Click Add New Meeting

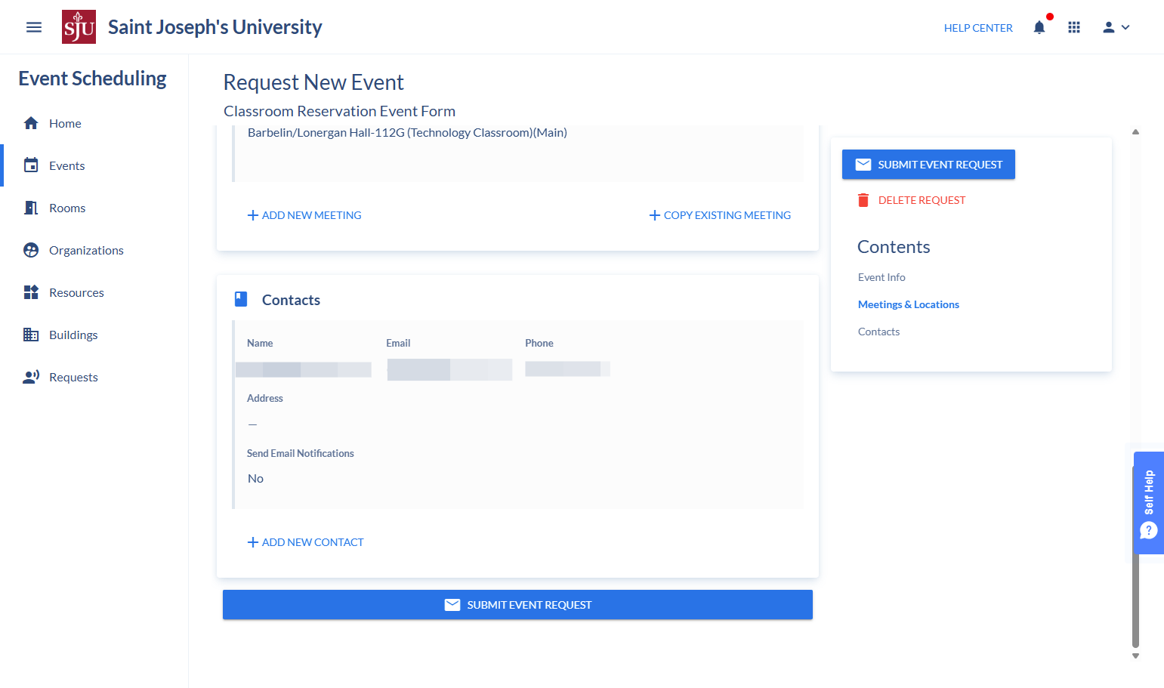coord(304,215)
